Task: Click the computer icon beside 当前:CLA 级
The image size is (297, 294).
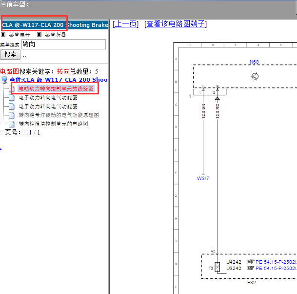Action: [x=4, y=80]
